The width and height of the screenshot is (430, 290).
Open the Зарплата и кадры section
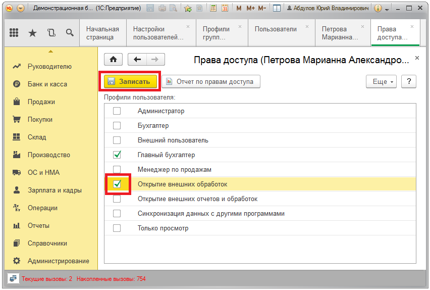pos(55,190)
